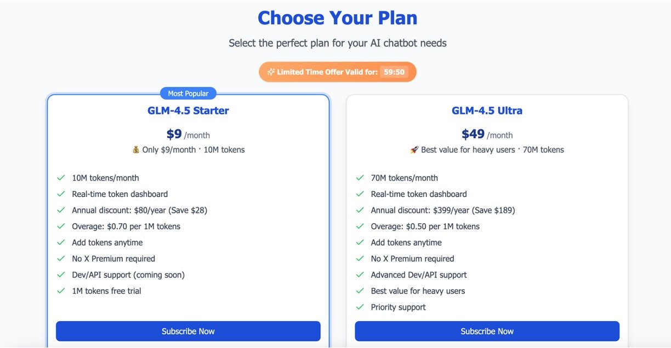
Task: Click the sparkle icon in the offer banner
Action: pyautogui.click(x=271, y=72)
